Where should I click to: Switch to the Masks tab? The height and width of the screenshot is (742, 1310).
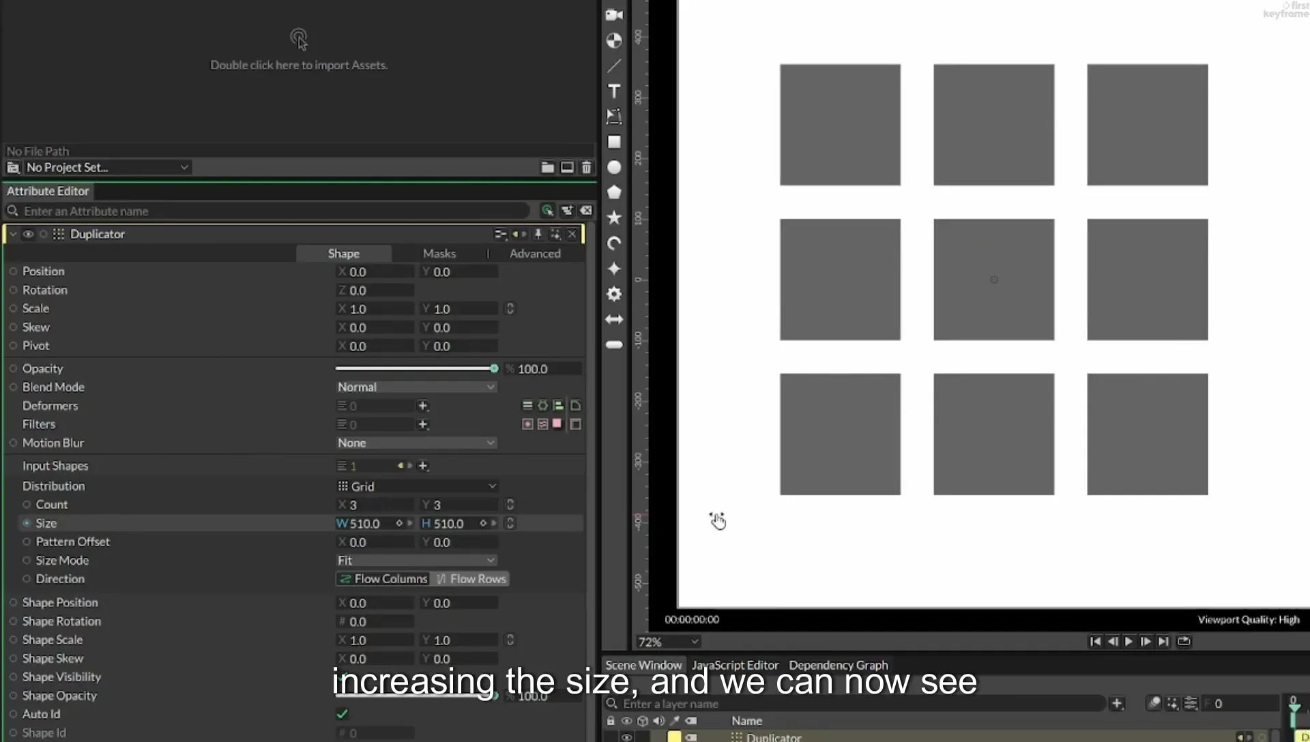click(x=439, y=253)
